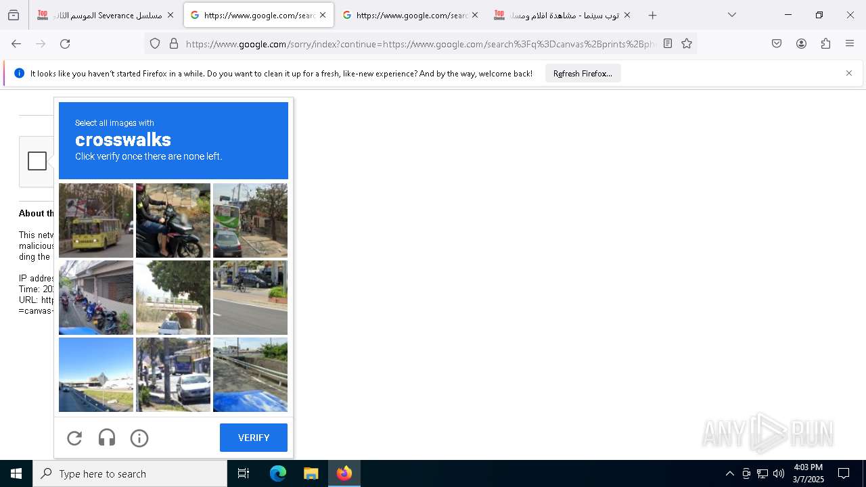Reload the current page
Image resolution: width=866 pixels, height=487 pixels.
click(x=65, y=43)
